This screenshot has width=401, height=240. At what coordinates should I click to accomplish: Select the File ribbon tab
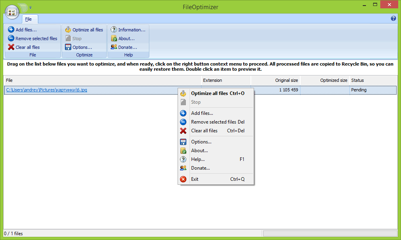pos(29,19)
